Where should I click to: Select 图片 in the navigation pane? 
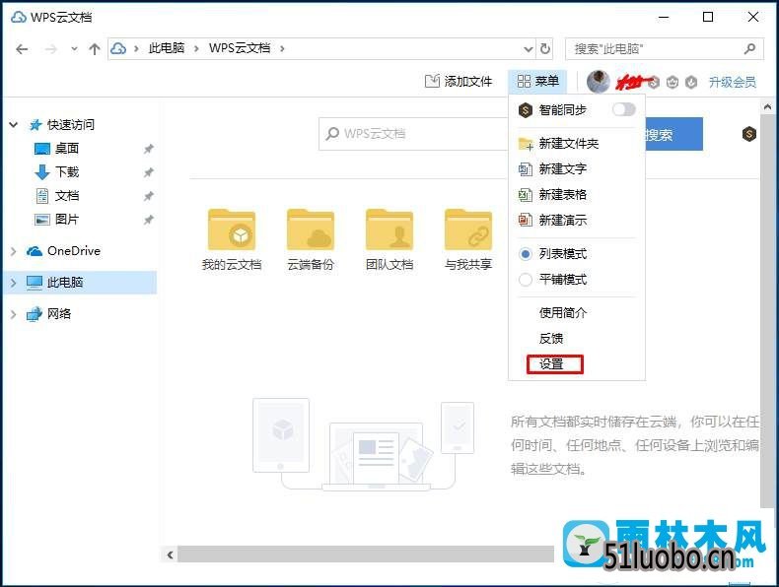tap(67, 219)
